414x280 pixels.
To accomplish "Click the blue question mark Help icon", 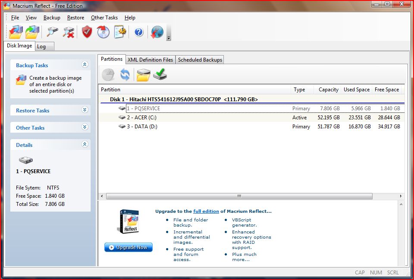I will point(138,32).
